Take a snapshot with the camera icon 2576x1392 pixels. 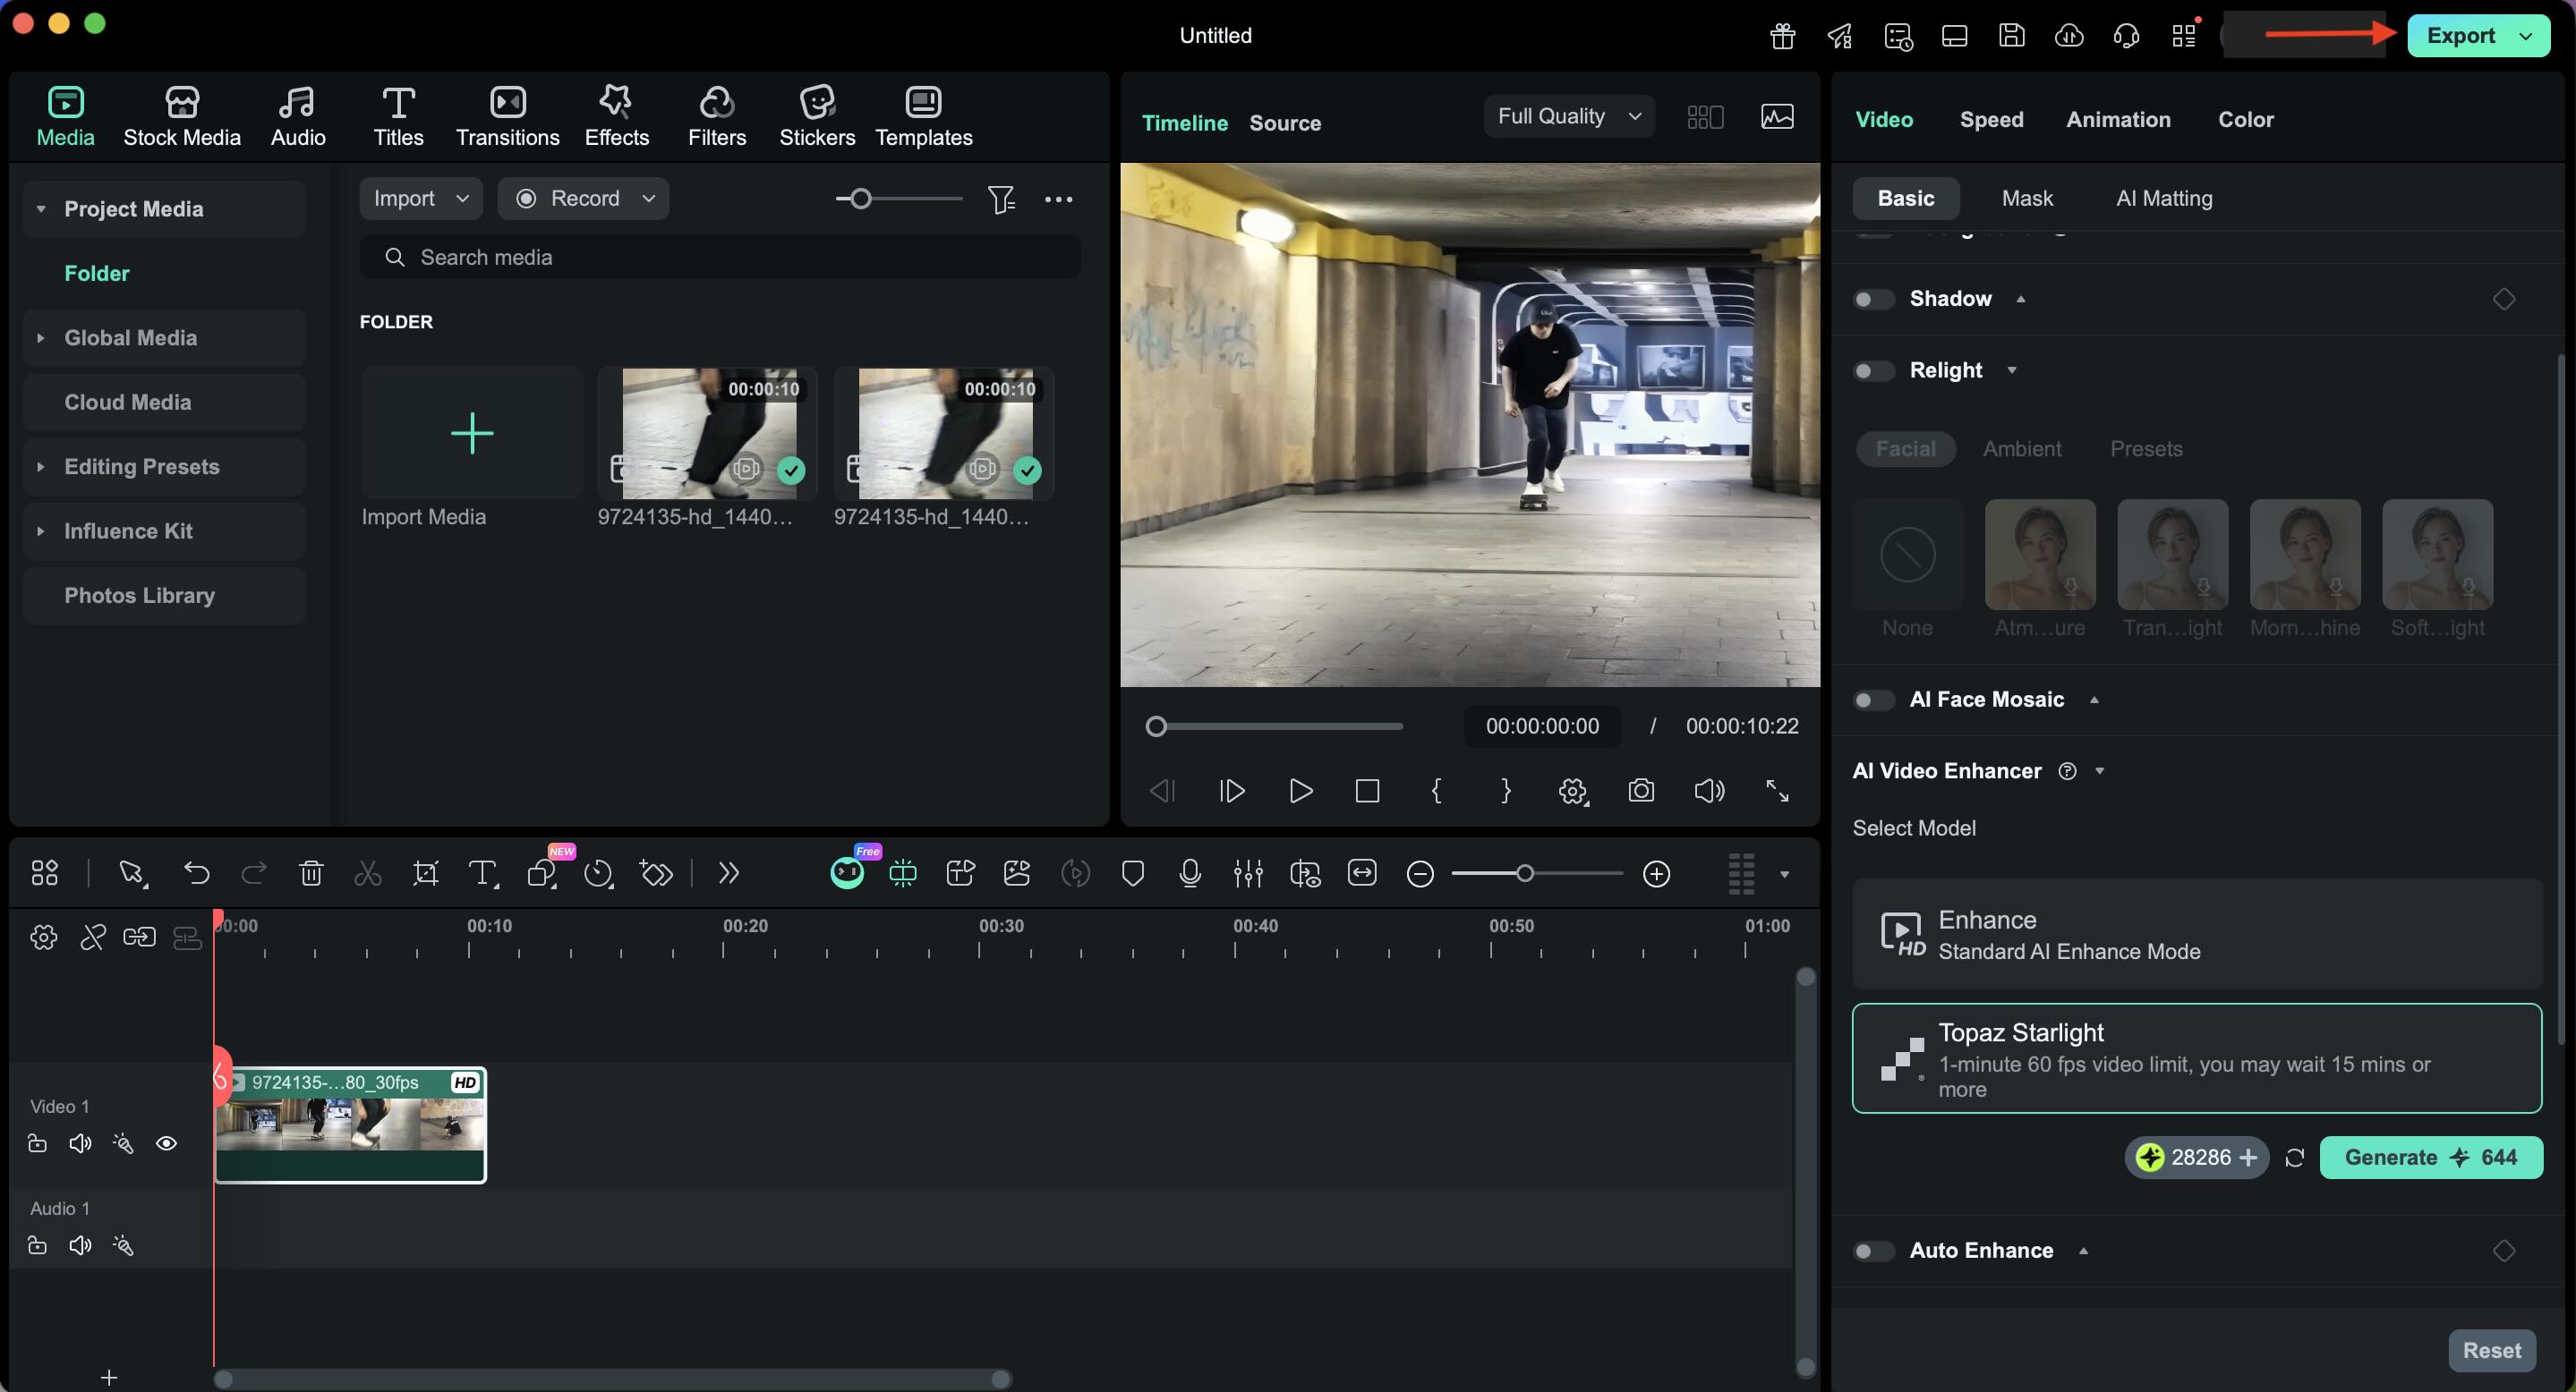pos(1640,792)
